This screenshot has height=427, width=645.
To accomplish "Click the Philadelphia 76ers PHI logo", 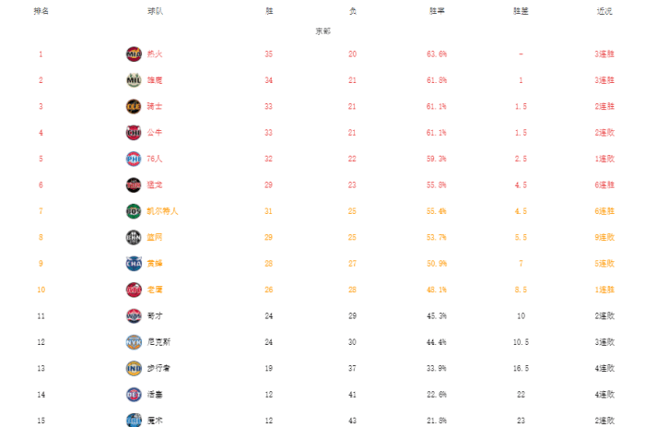I will coord(134,159).
